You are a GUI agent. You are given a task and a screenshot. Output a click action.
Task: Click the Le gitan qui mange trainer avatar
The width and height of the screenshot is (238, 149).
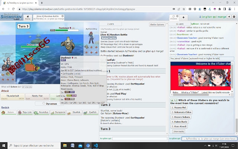click(x=7, y=65)
